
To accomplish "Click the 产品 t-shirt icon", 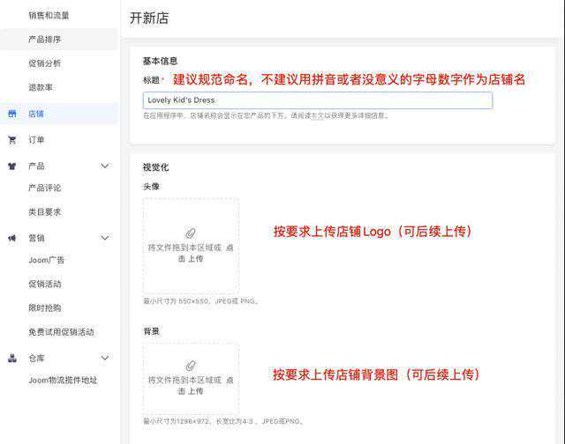I will (12, 166).
